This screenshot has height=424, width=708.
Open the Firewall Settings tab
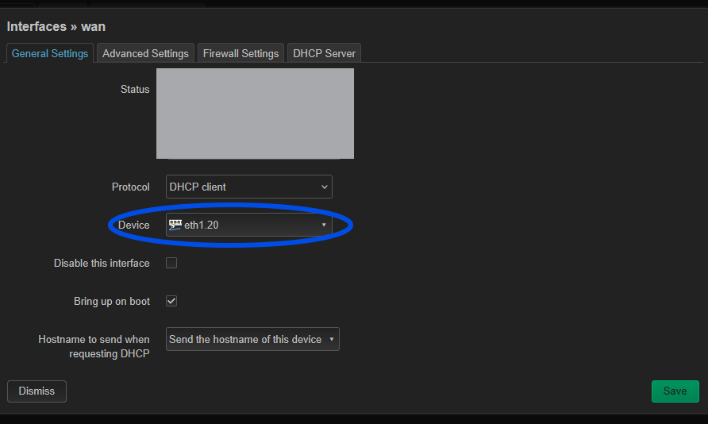tap(240, 53)
